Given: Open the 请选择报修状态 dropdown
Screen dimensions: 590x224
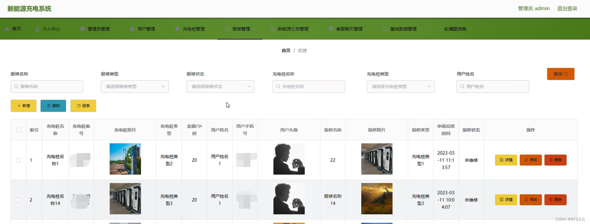Looking at the screenshot, I should (220, 86).
